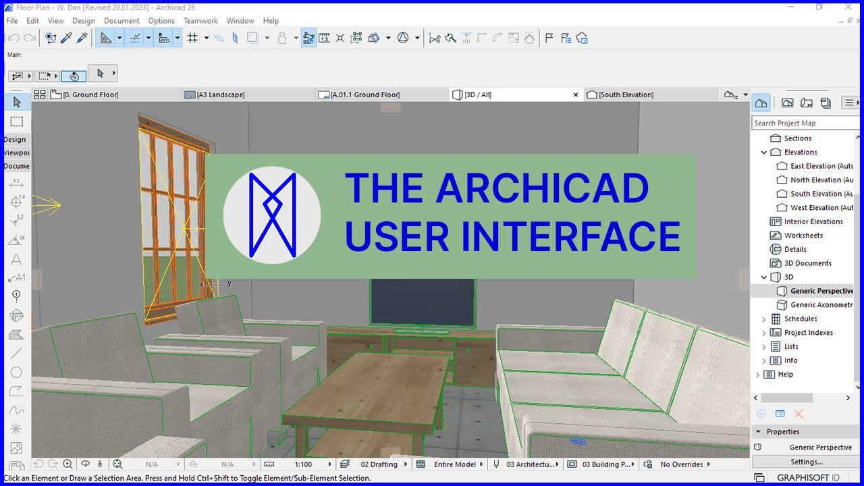Select the Line tool in toolbox

coord(16,353)
